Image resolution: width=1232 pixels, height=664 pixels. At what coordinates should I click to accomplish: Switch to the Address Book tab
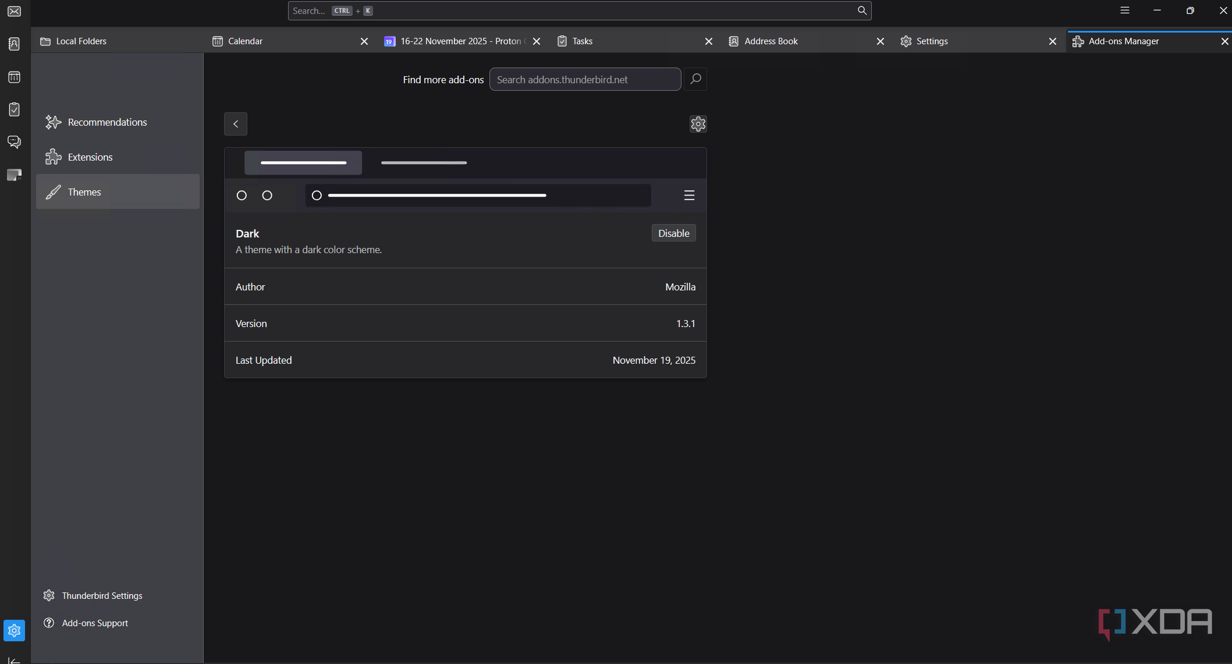coord(771,41)
